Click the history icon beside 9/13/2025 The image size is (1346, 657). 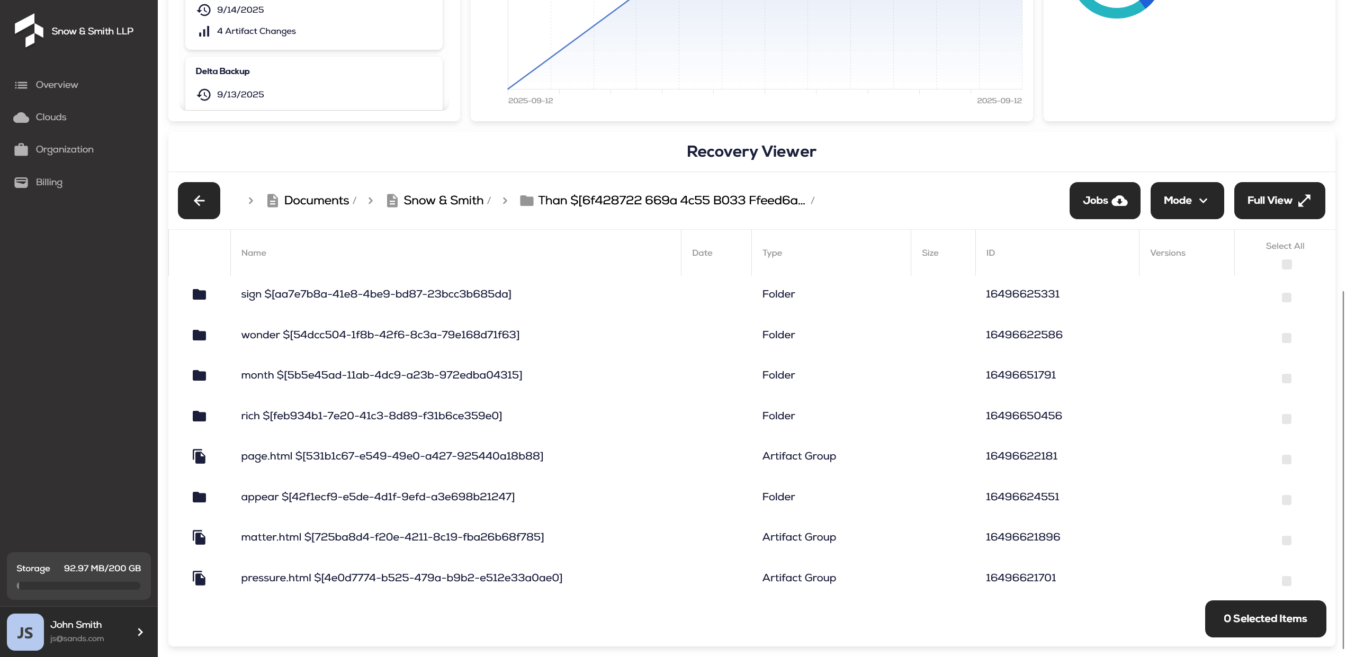[204, 94]
